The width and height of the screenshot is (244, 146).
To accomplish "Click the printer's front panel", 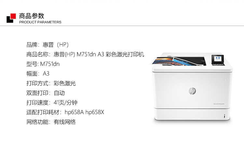I will [192, 90].
